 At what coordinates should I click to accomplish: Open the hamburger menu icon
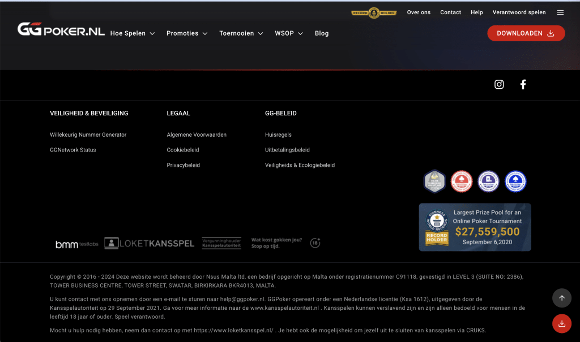coord(560,12)
